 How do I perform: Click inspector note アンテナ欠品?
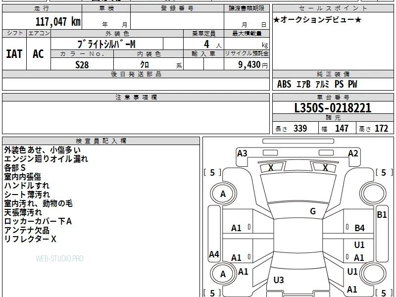click(x=27, y=230)
